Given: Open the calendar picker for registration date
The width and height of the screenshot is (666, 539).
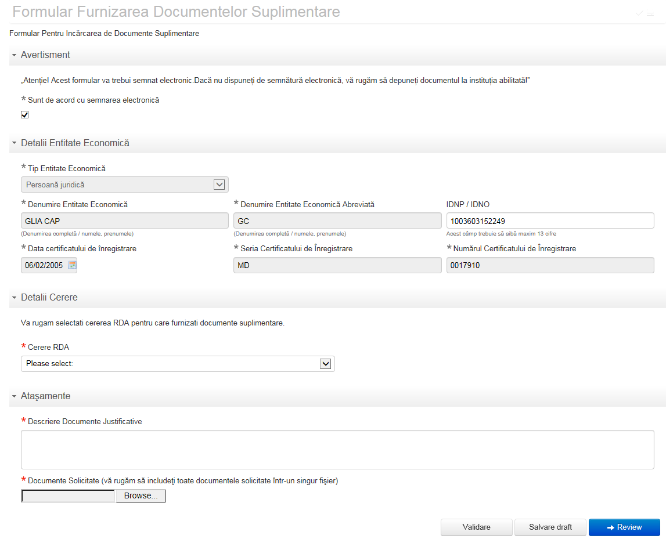Looking at the screenshot, I should [72, 265].
